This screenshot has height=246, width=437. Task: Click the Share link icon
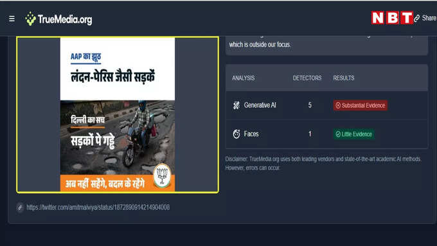pos(416,19)
